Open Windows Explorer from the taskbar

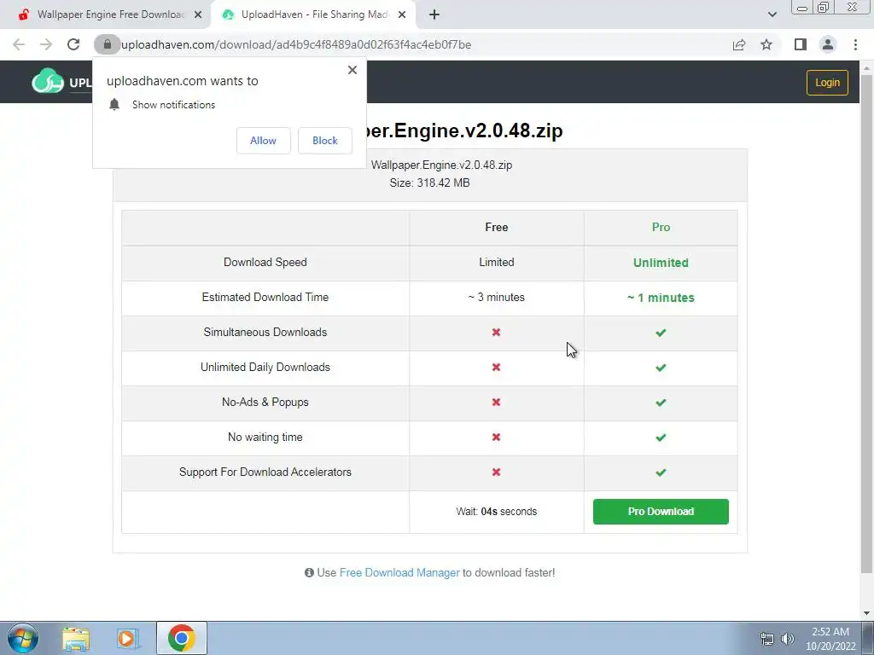click(76, 638)
